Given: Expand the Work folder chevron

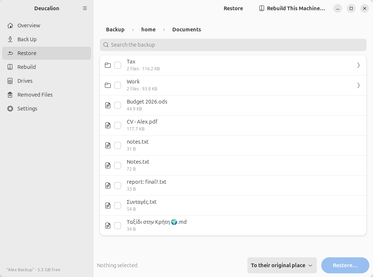Looking at the screenshot, I should point(358,85).
